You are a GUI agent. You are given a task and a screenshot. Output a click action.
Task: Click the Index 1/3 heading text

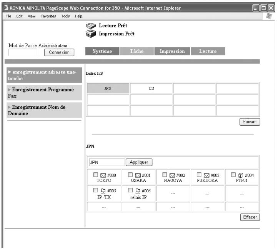tap(94, 73)
